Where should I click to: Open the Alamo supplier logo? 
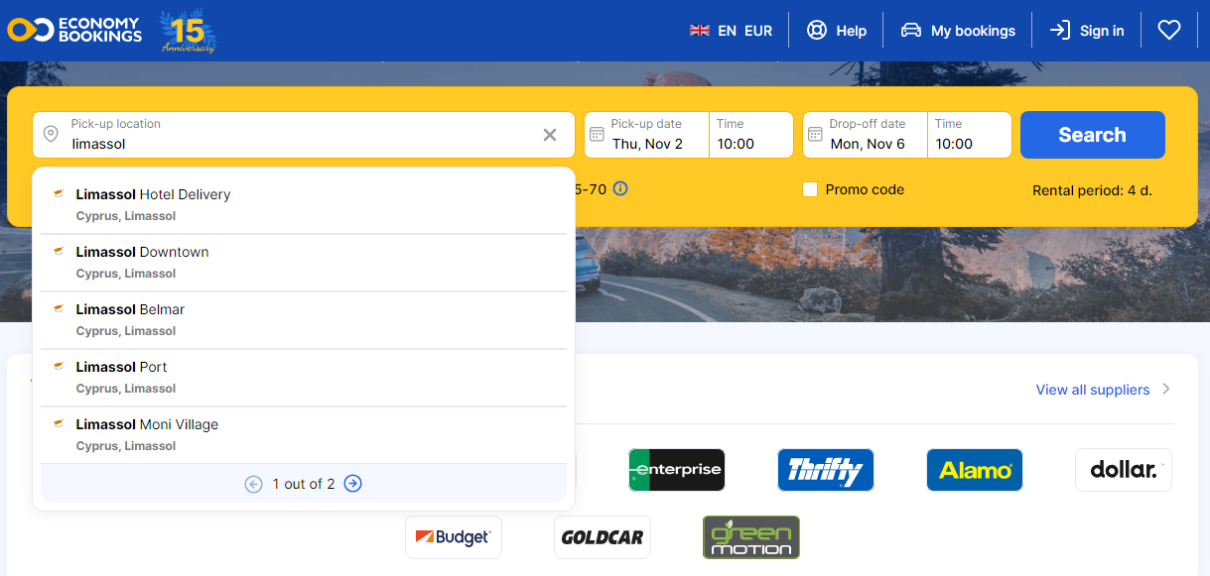974,470
